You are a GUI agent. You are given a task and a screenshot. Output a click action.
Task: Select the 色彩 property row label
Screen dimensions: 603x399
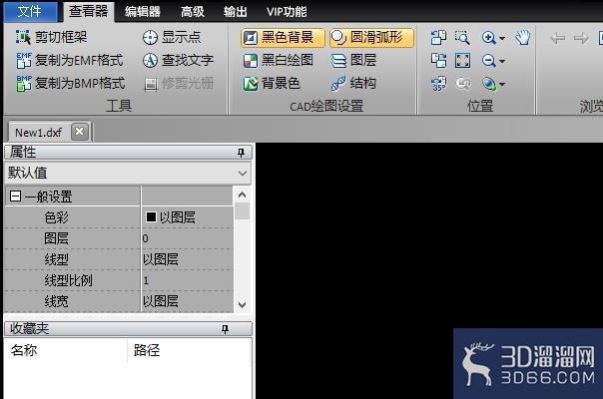tap(56, 217)
